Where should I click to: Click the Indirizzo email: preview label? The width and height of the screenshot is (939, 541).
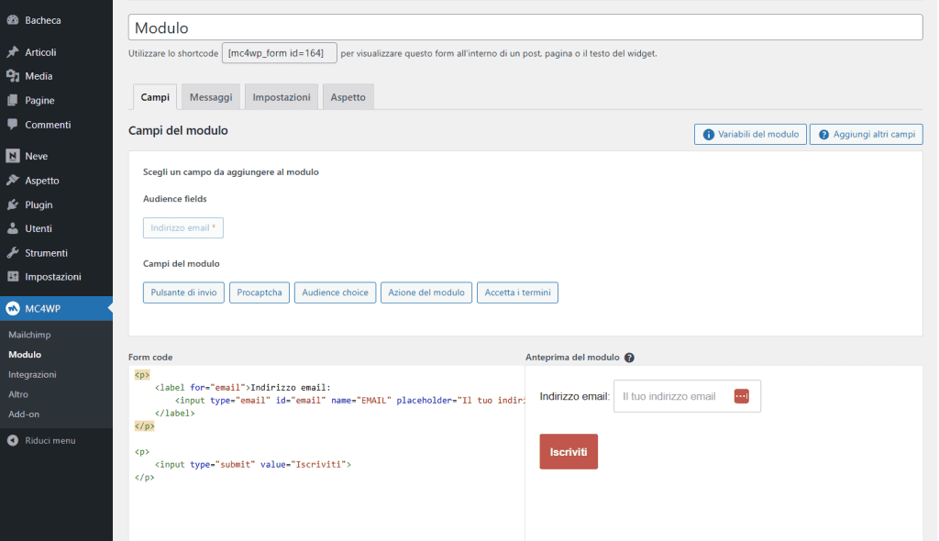pos(574,396)
